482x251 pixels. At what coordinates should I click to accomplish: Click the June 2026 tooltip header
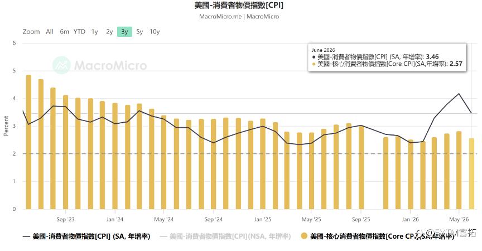tap(323, 50)
